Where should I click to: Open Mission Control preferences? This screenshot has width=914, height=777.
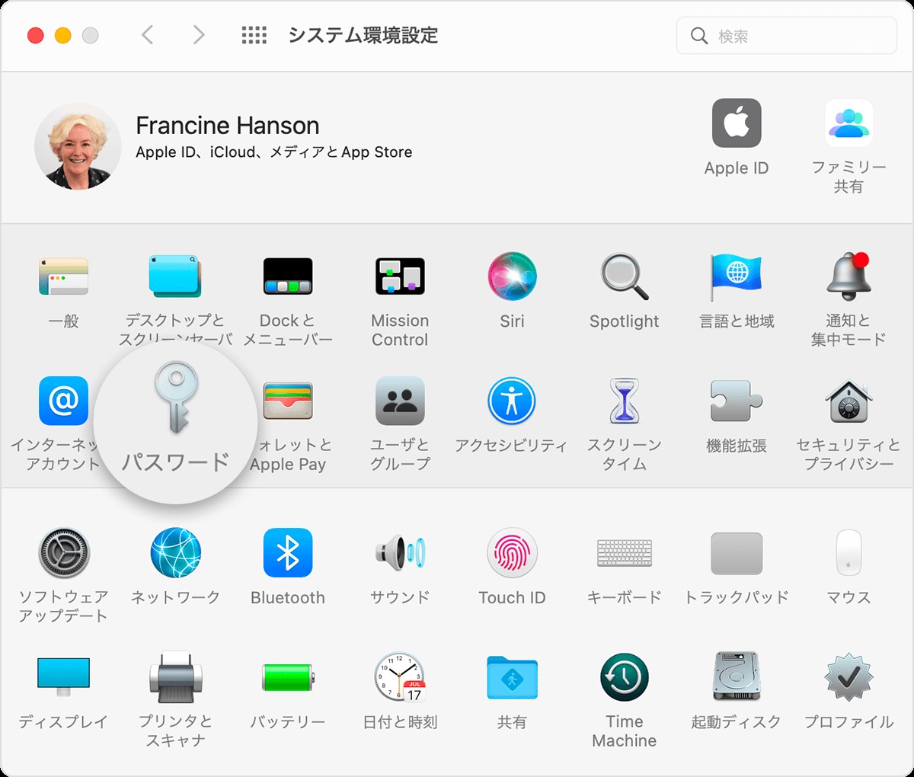tap(400, 276)
